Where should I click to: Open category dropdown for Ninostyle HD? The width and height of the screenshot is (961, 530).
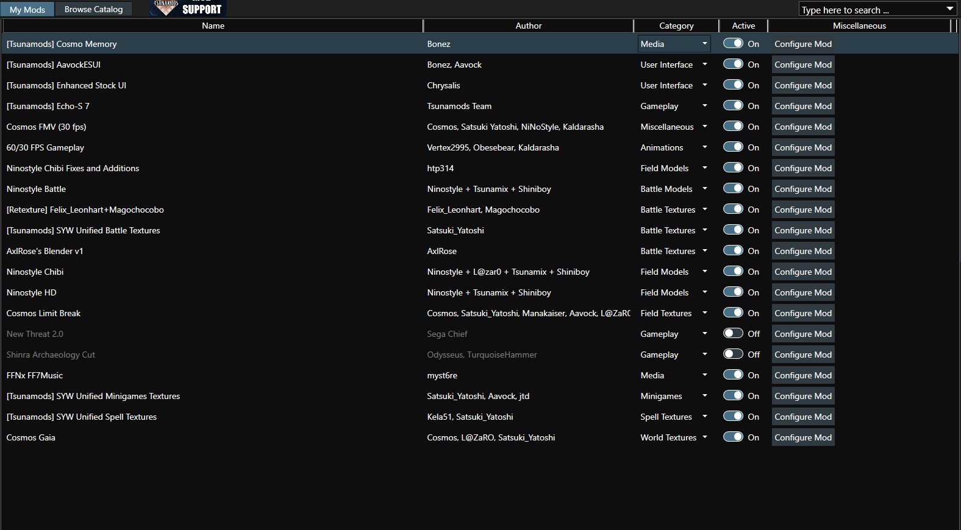674,292
